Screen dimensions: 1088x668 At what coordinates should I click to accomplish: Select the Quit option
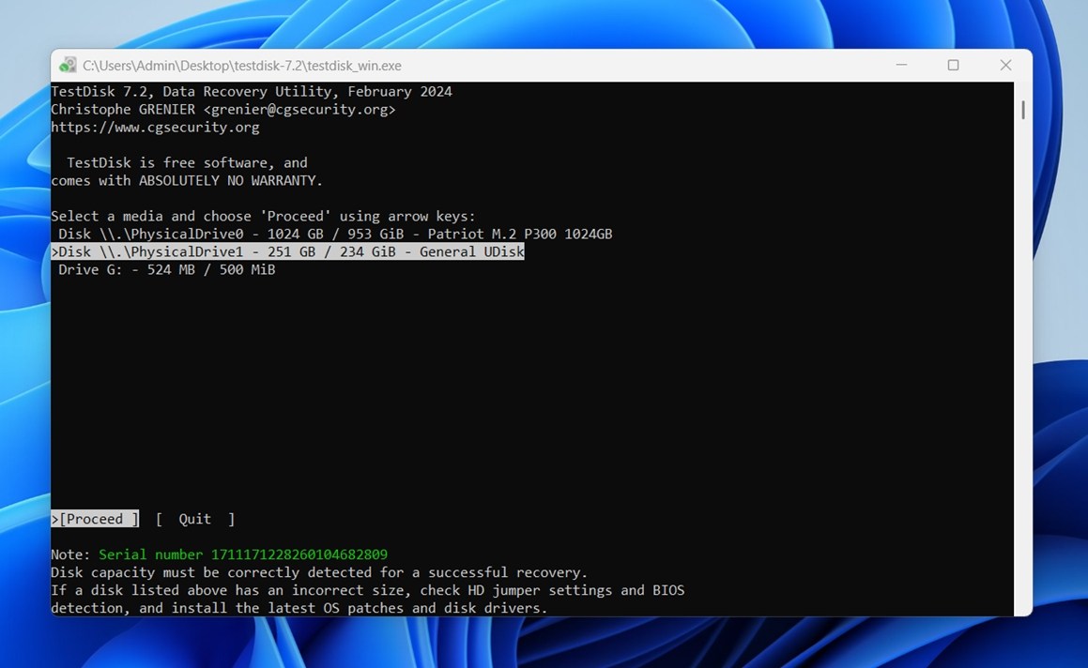click(195, 519)
